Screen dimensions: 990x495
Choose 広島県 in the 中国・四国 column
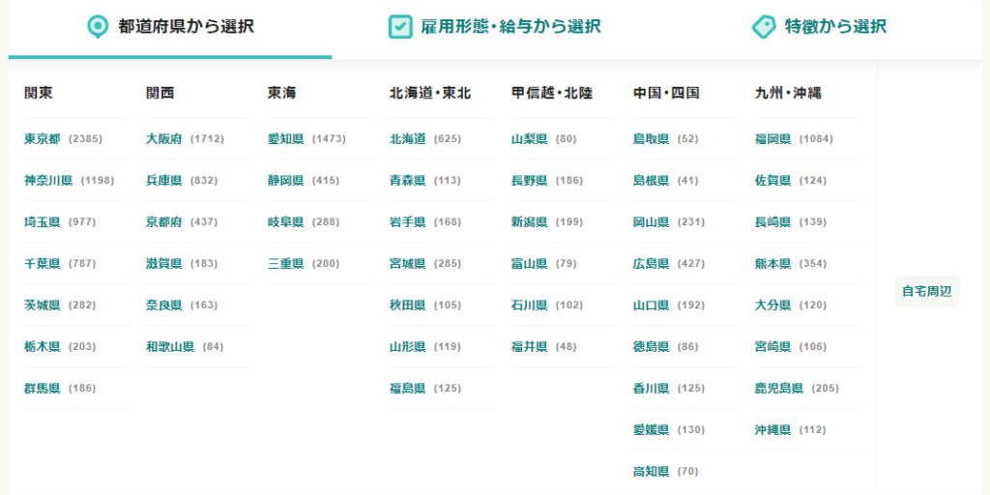[x=651, y=263]
